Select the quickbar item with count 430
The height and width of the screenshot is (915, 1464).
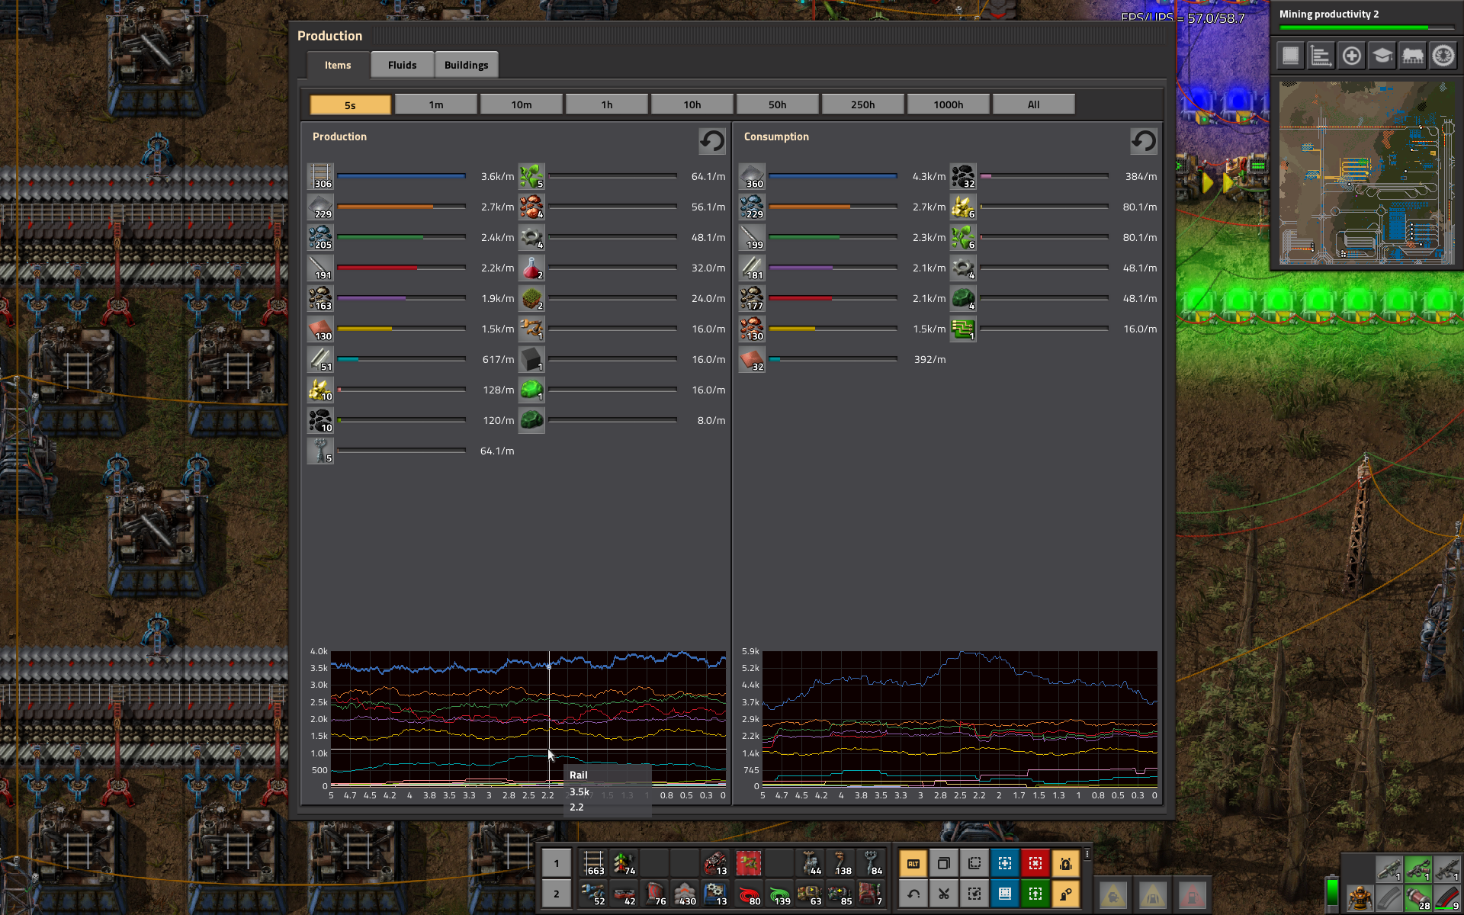click(685, 894)
